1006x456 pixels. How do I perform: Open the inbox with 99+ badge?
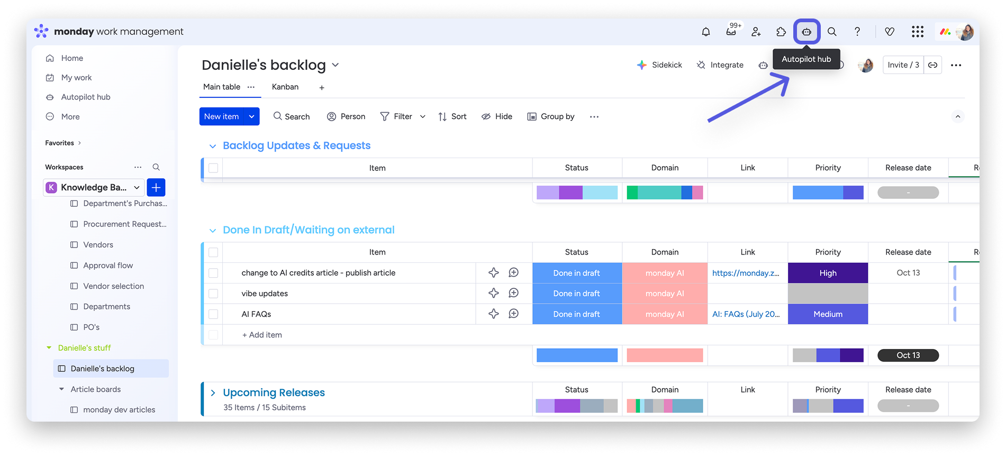[731, 31]
